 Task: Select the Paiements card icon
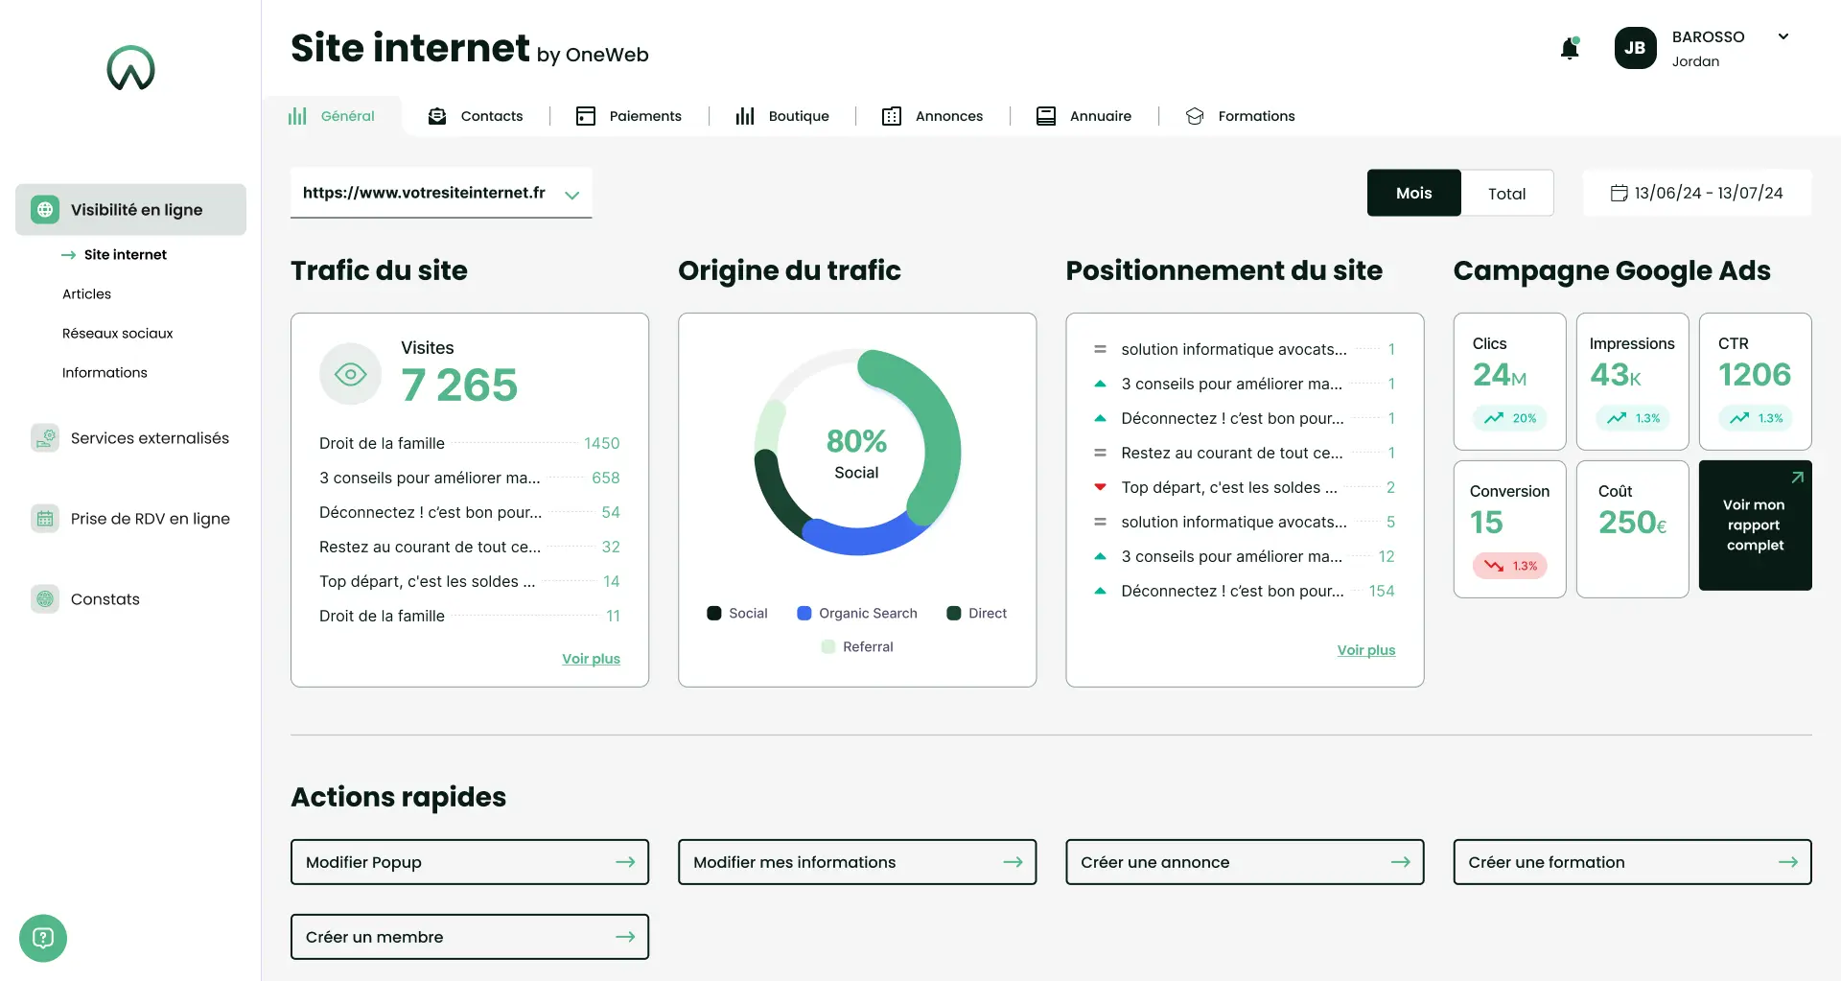coord(585,115)
